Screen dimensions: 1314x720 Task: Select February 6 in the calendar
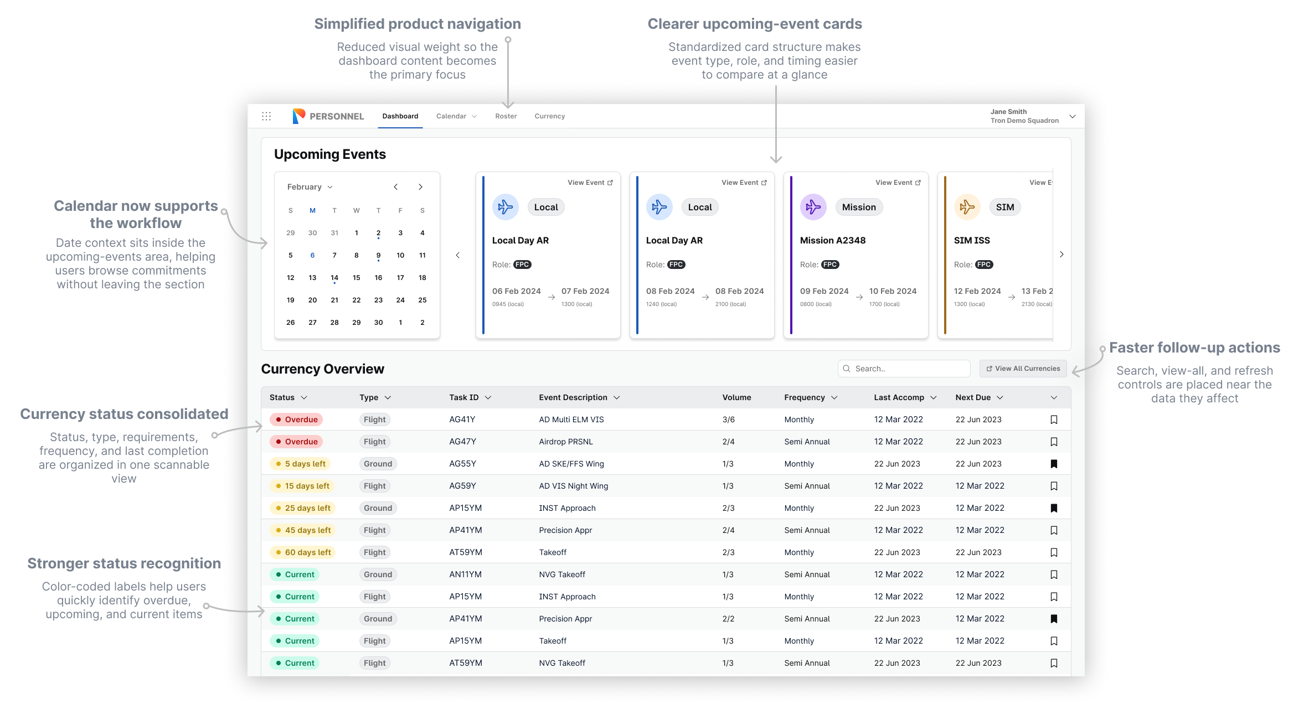pos(312,256)
